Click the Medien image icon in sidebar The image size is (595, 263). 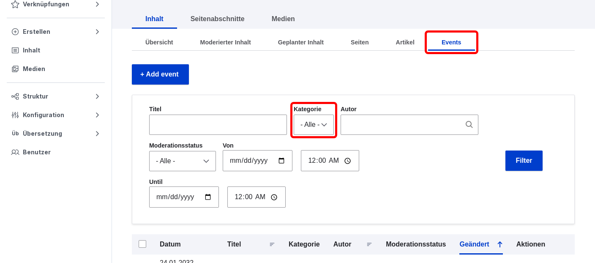click(15, 69)
